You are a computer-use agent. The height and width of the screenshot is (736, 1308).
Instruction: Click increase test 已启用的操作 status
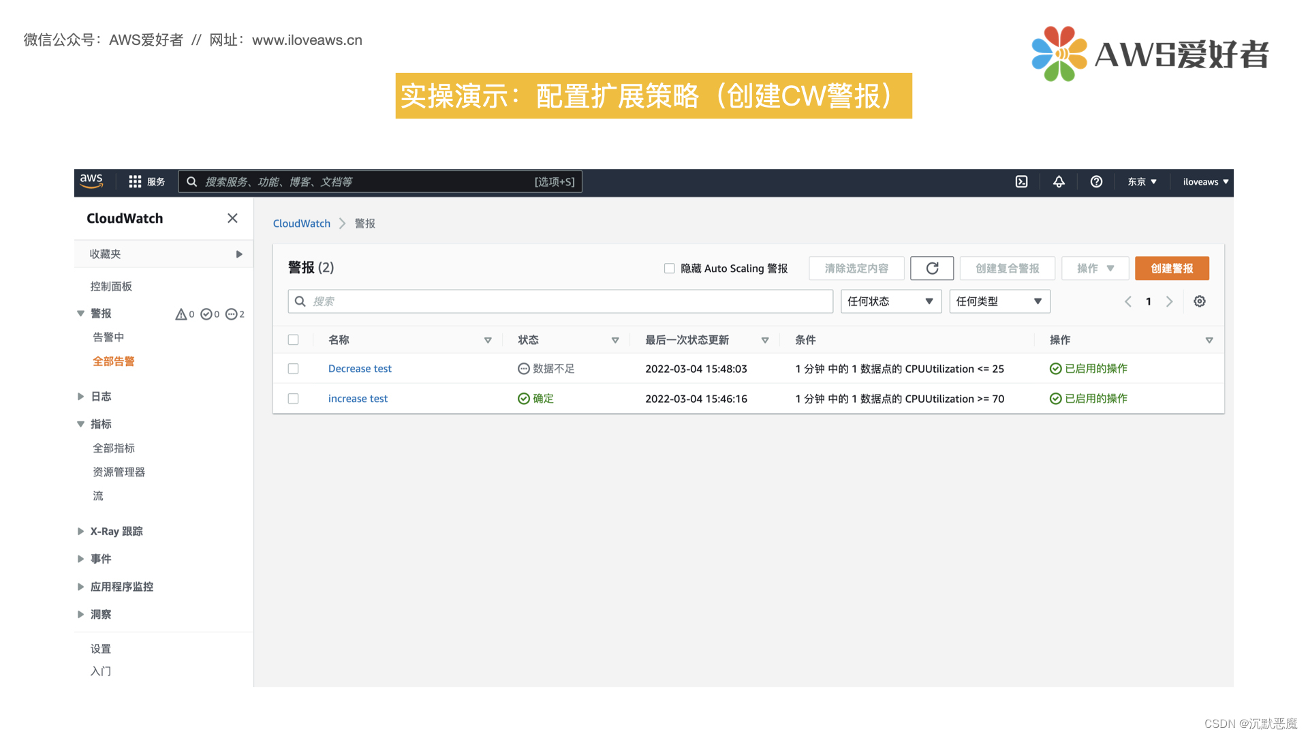click(1089, 399)
